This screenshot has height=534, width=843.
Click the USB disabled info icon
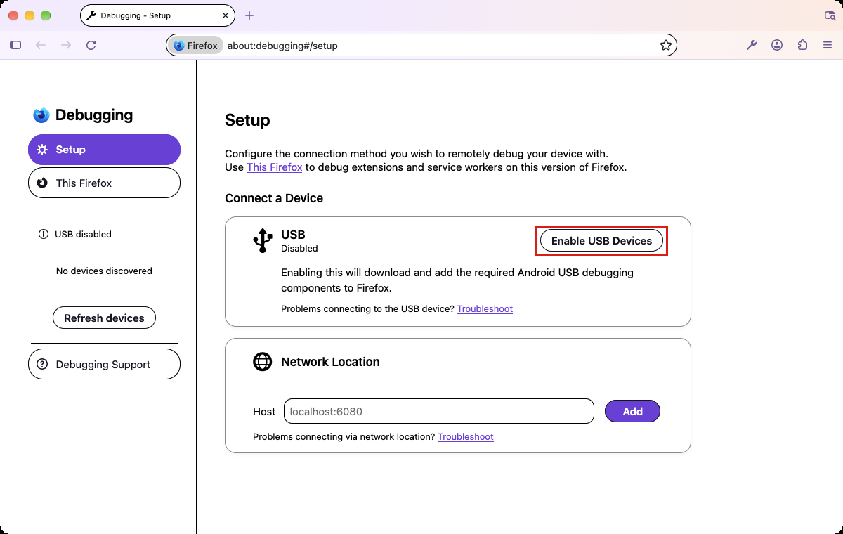click(44, 234)
